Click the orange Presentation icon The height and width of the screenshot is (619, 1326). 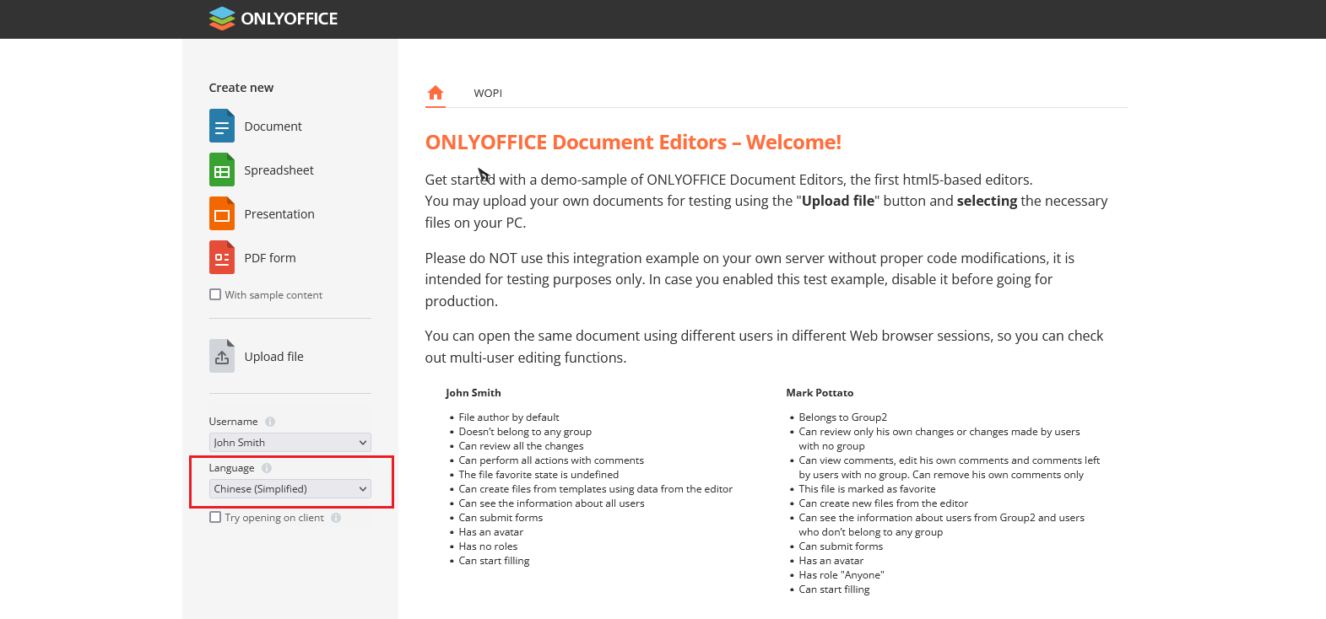[222, 214]
